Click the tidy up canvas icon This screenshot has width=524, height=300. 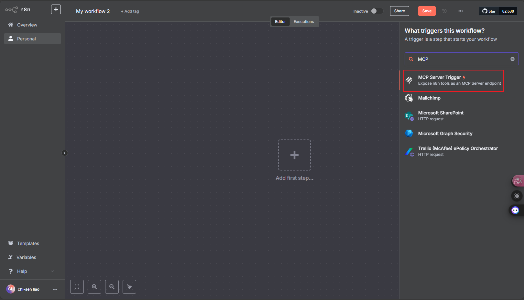129,287
